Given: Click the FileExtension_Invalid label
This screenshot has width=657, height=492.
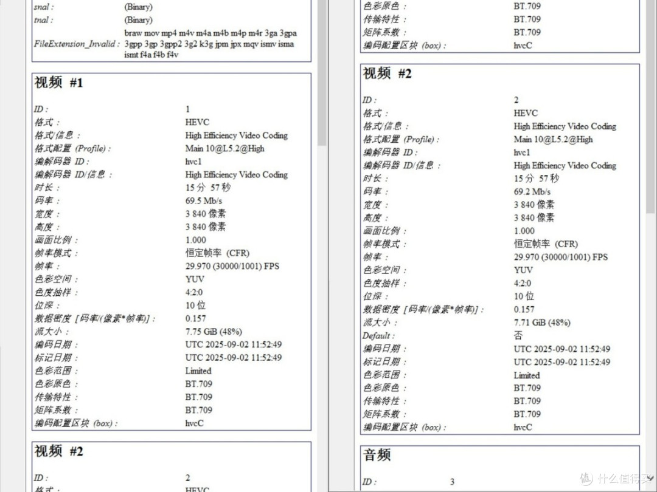Looking at the screenshot, I should [x=77, y=44].
